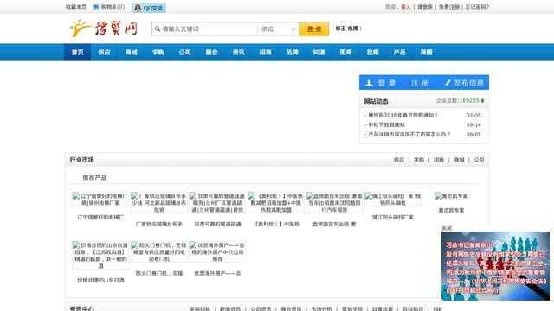Open the QQ登录 login icon button
The height and width of the screenshot is (311, 554).
[149, 8]
